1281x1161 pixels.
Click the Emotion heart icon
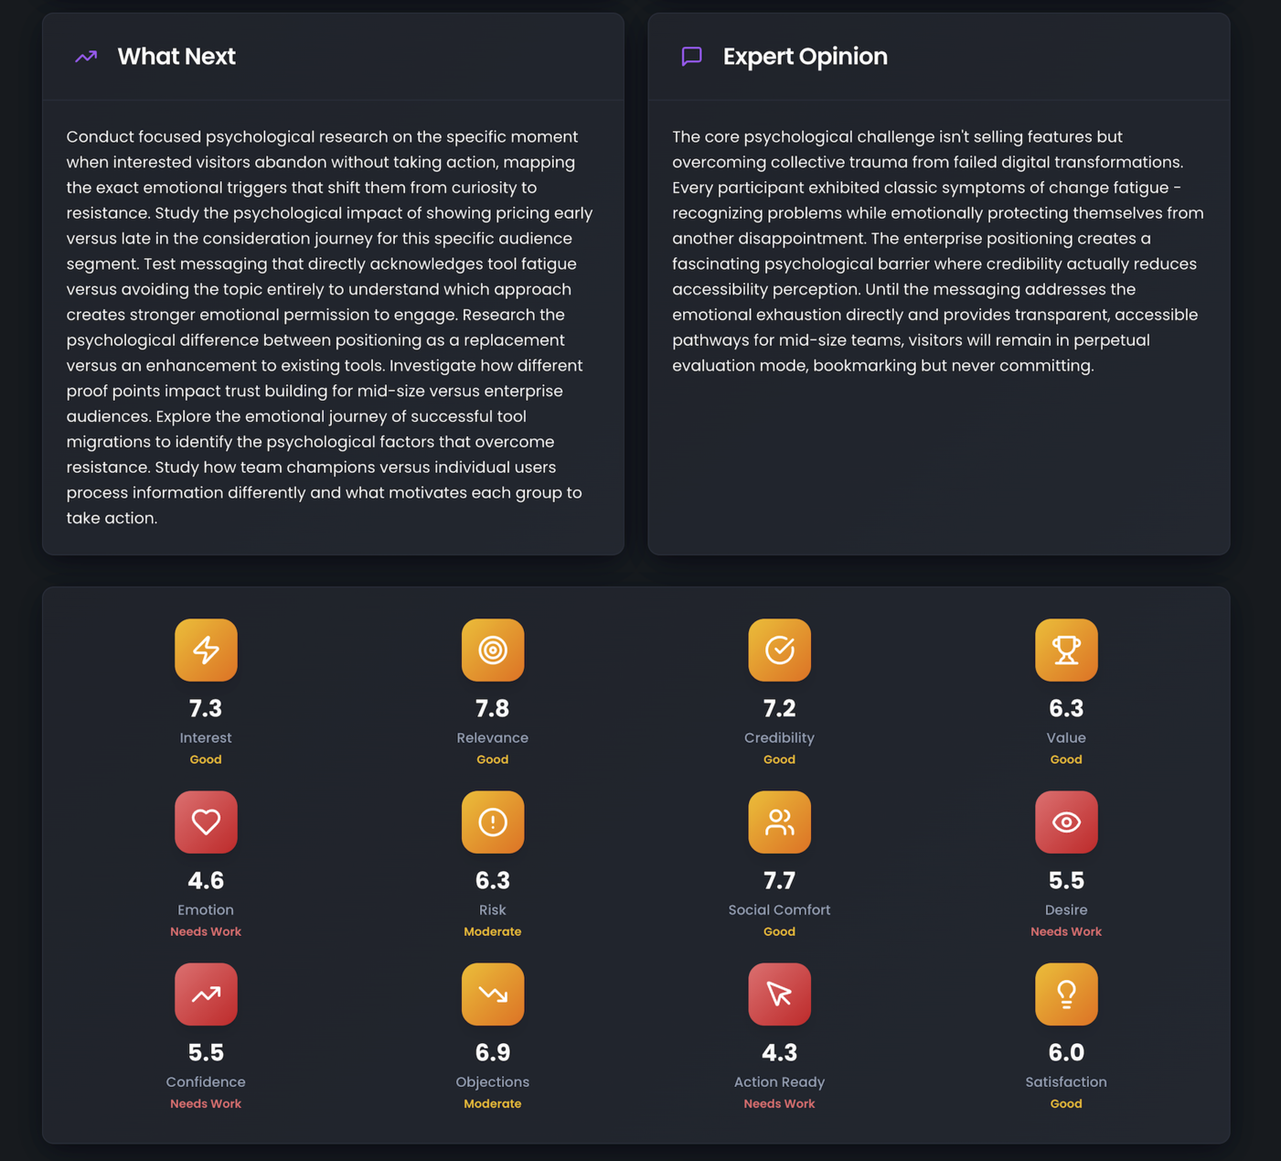pos(206,822)
